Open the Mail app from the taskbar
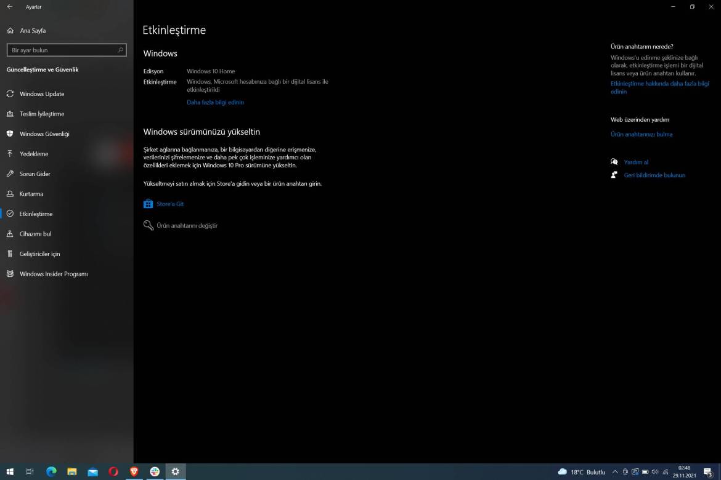The height and width of the screenshot is (480, 721). (92, 471)
